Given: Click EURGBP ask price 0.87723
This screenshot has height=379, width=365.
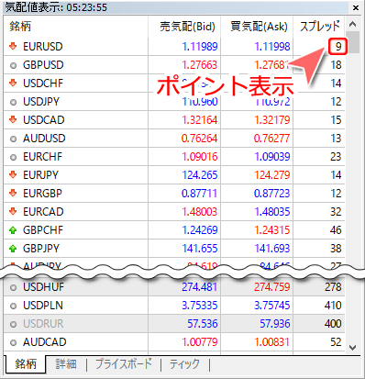Looking at the screenshot, I should pos(271,194).
